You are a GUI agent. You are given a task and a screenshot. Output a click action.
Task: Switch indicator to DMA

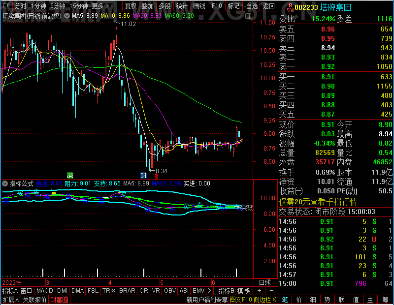point(77,291)
